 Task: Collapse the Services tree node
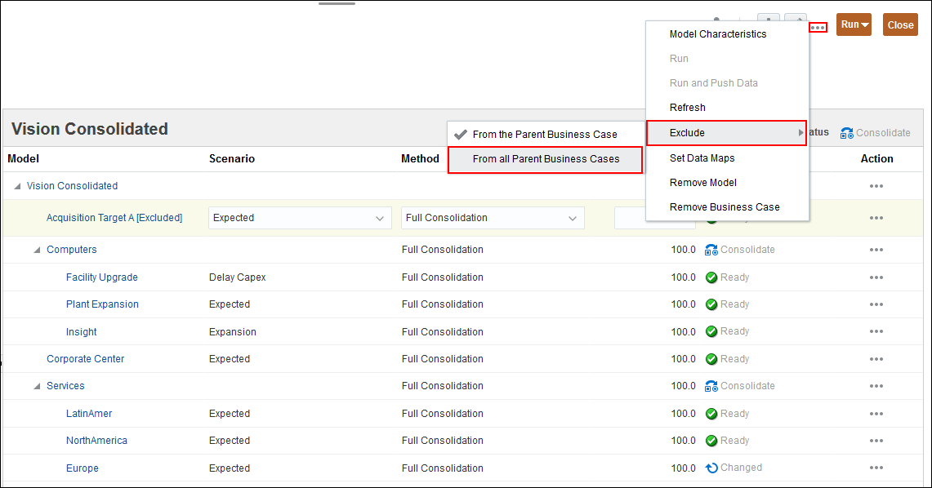[37, 386]
